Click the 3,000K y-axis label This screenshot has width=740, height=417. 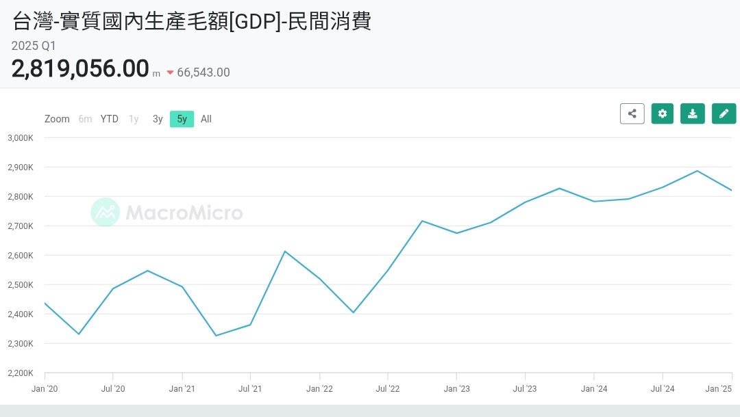(x=21, y=137)
